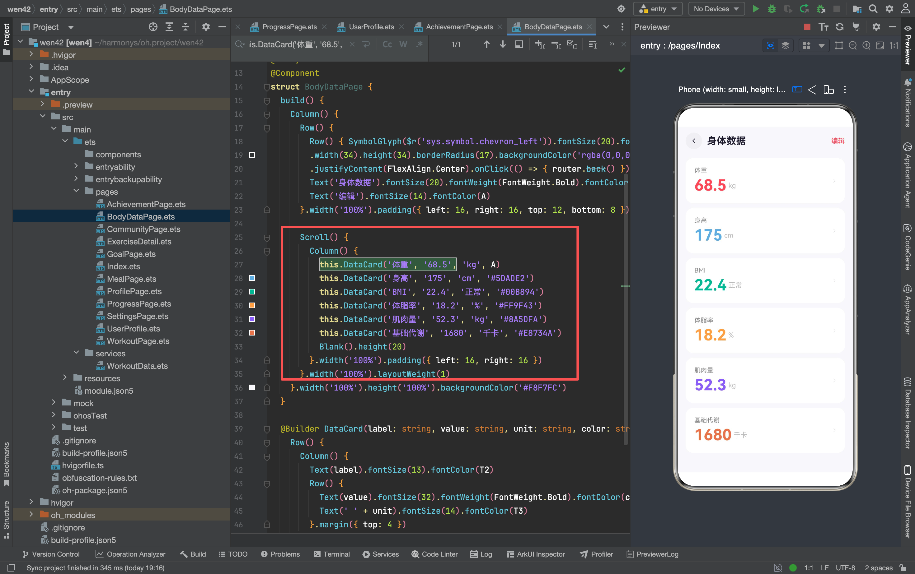Click the user account avatar icon

905,9
